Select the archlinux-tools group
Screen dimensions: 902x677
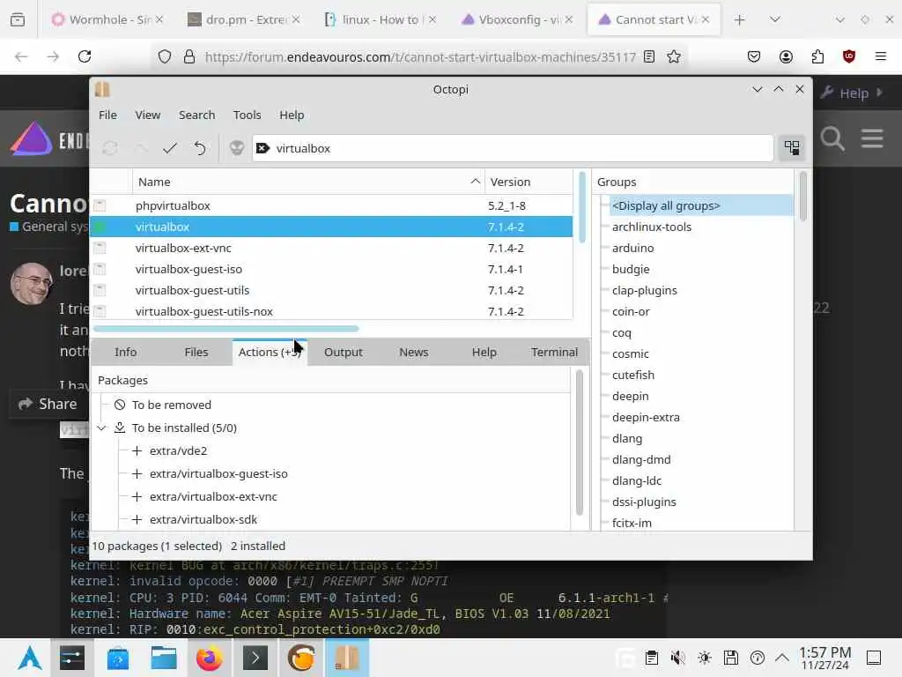pos(651,227)
